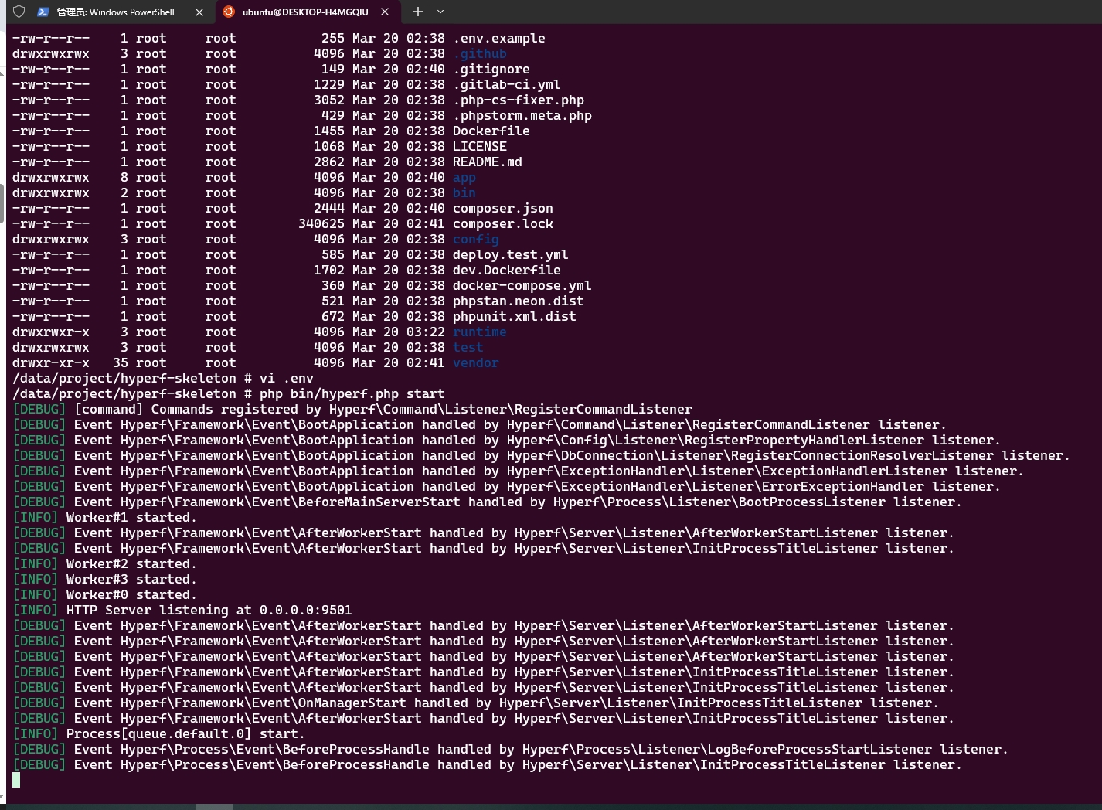Click the 'vi .env' command text

click(287, 379)
